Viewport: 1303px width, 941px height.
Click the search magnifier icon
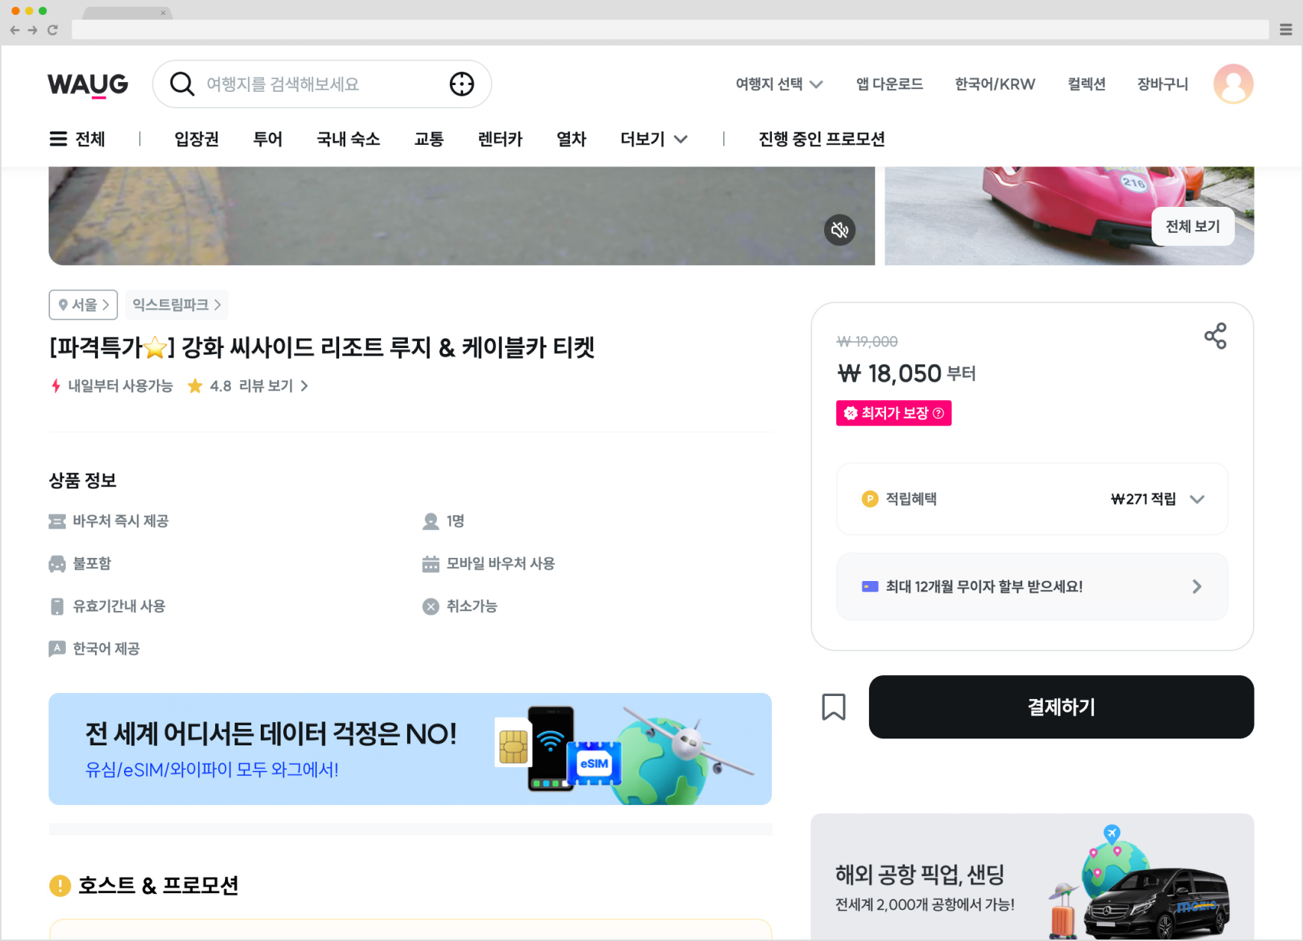coord(182,84)
